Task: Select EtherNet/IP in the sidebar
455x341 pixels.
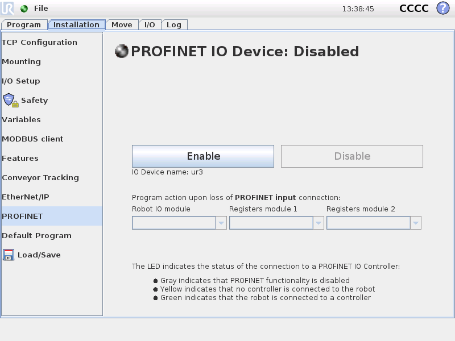Action: point(52,197)
